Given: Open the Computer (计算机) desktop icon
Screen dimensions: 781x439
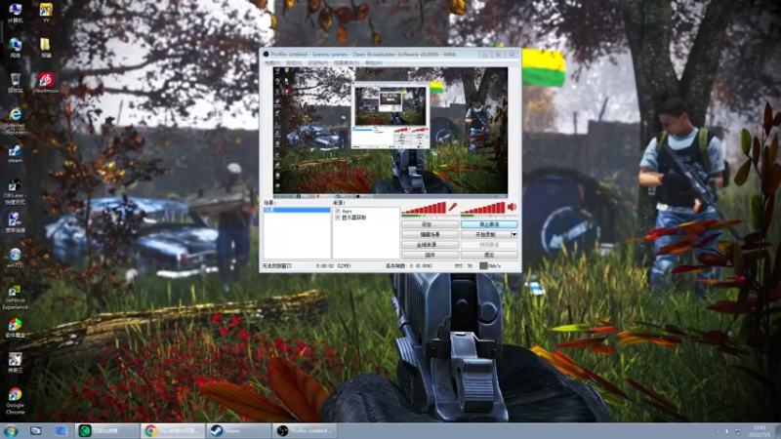Looking at the screenshot, I should click(15, 13).
